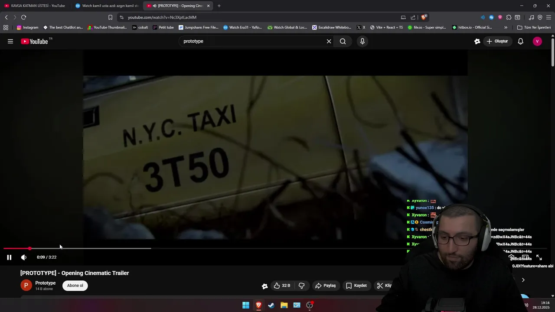Open the VPN shield icon in toolbar
555x312 pixels.
coord(540,17)
